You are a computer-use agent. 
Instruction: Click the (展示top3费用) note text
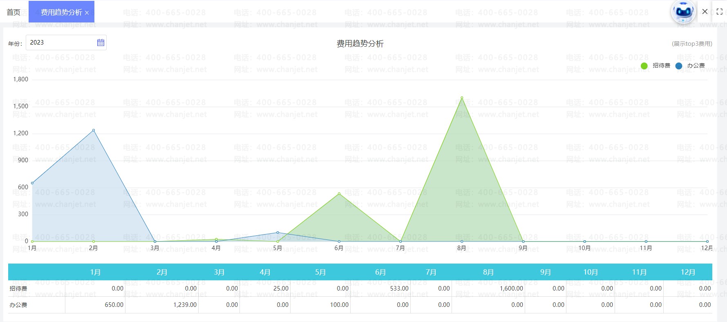point(692,44)
